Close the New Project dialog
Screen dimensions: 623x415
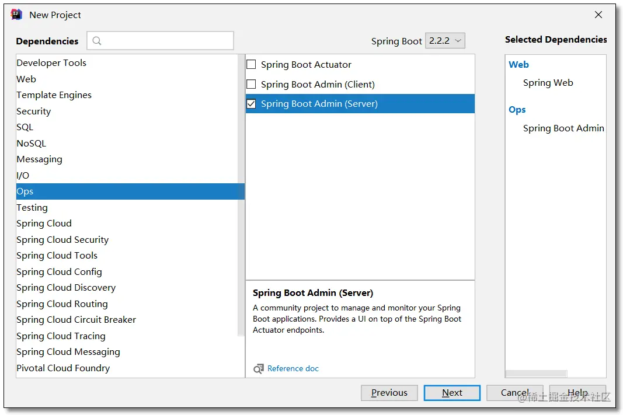pyautogui.click(x=598, y=15)
